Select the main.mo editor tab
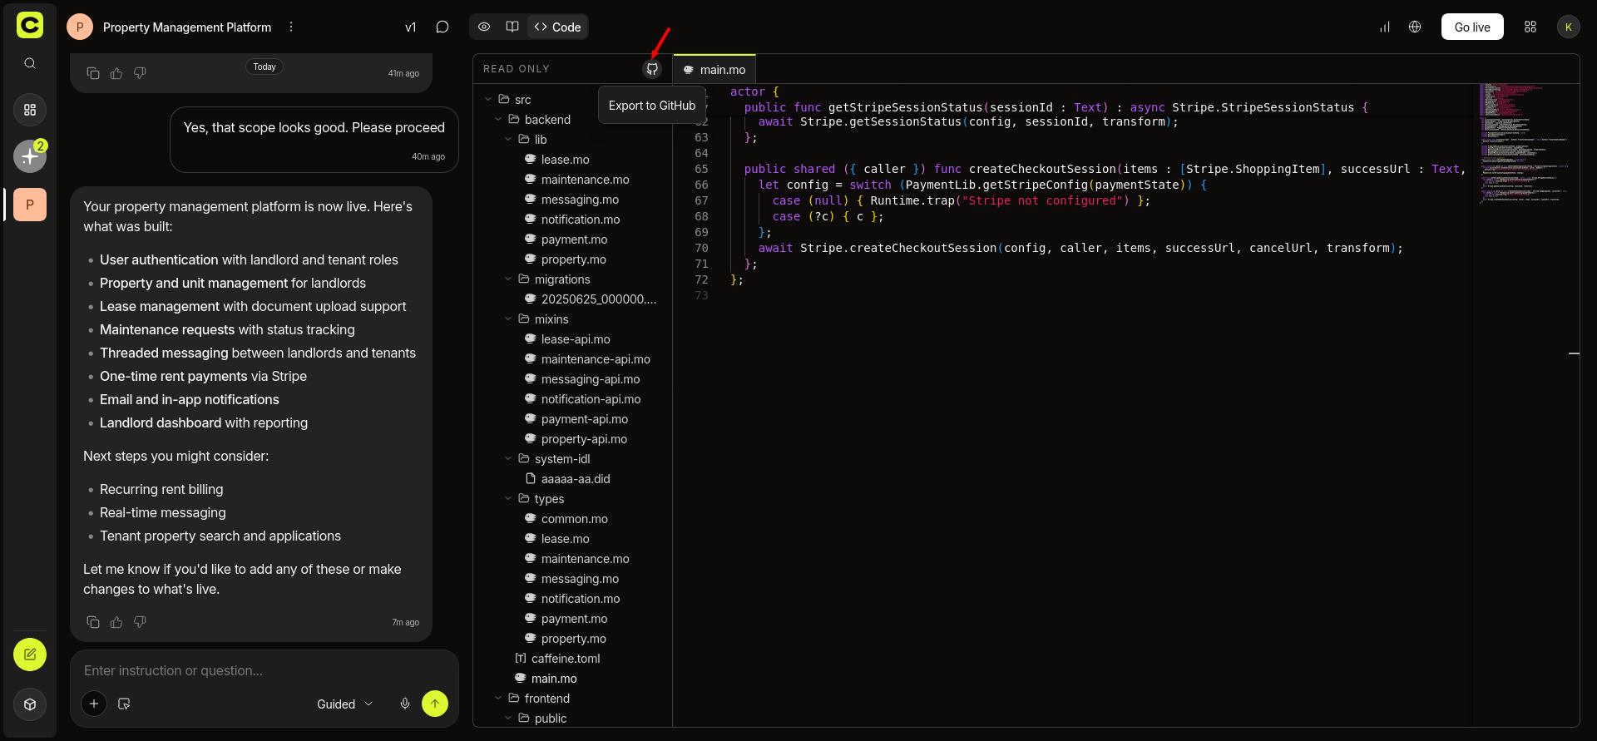The width and height of the screenshot is (1597, 741). (x=714, y=70)
